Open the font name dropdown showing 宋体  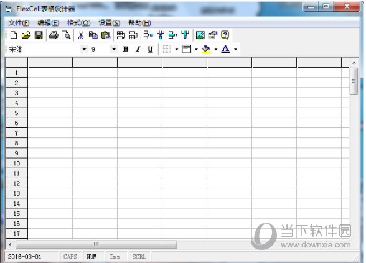tap(84, 49)
